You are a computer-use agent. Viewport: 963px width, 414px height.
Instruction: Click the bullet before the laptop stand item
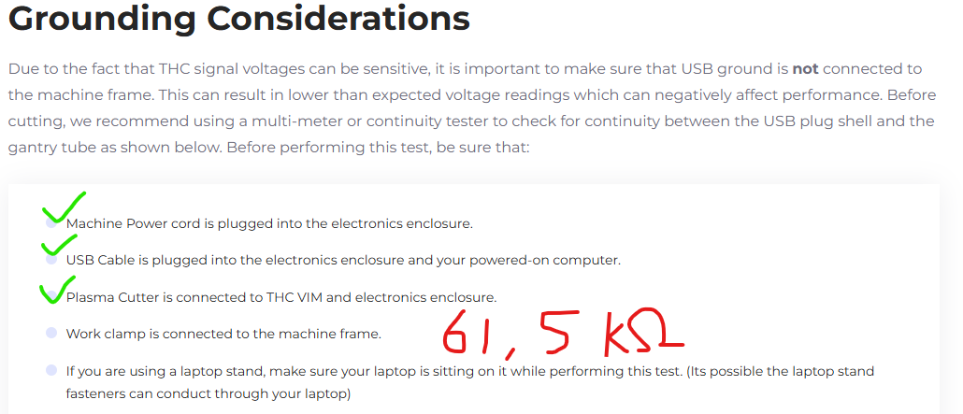[x=51, y=371]
